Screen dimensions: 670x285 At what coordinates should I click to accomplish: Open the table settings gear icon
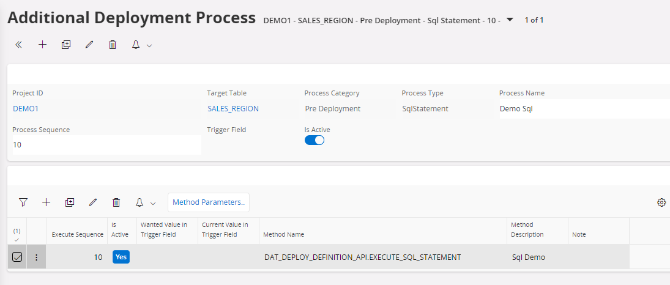coord(661,202)
